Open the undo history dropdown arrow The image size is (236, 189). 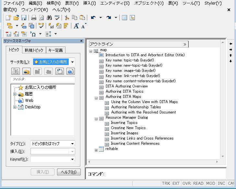coord(100,18)
